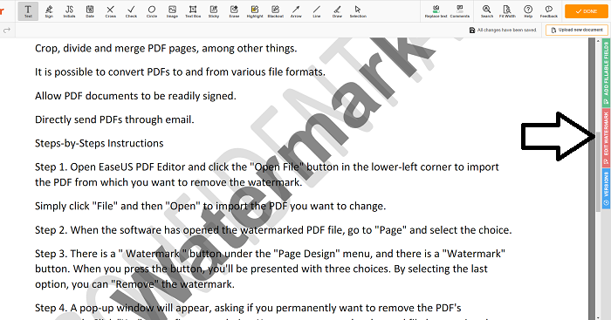The width and height of the screenshot is (611, 320).
Task: Switch to the Selection tool
Action: coord(358,11)
